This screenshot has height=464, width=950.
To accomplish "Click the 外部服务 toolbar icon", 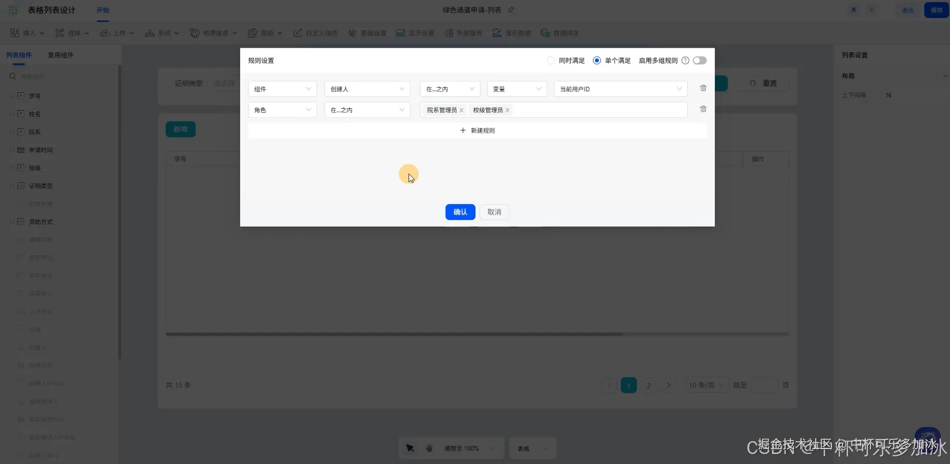I will [463, 33].
